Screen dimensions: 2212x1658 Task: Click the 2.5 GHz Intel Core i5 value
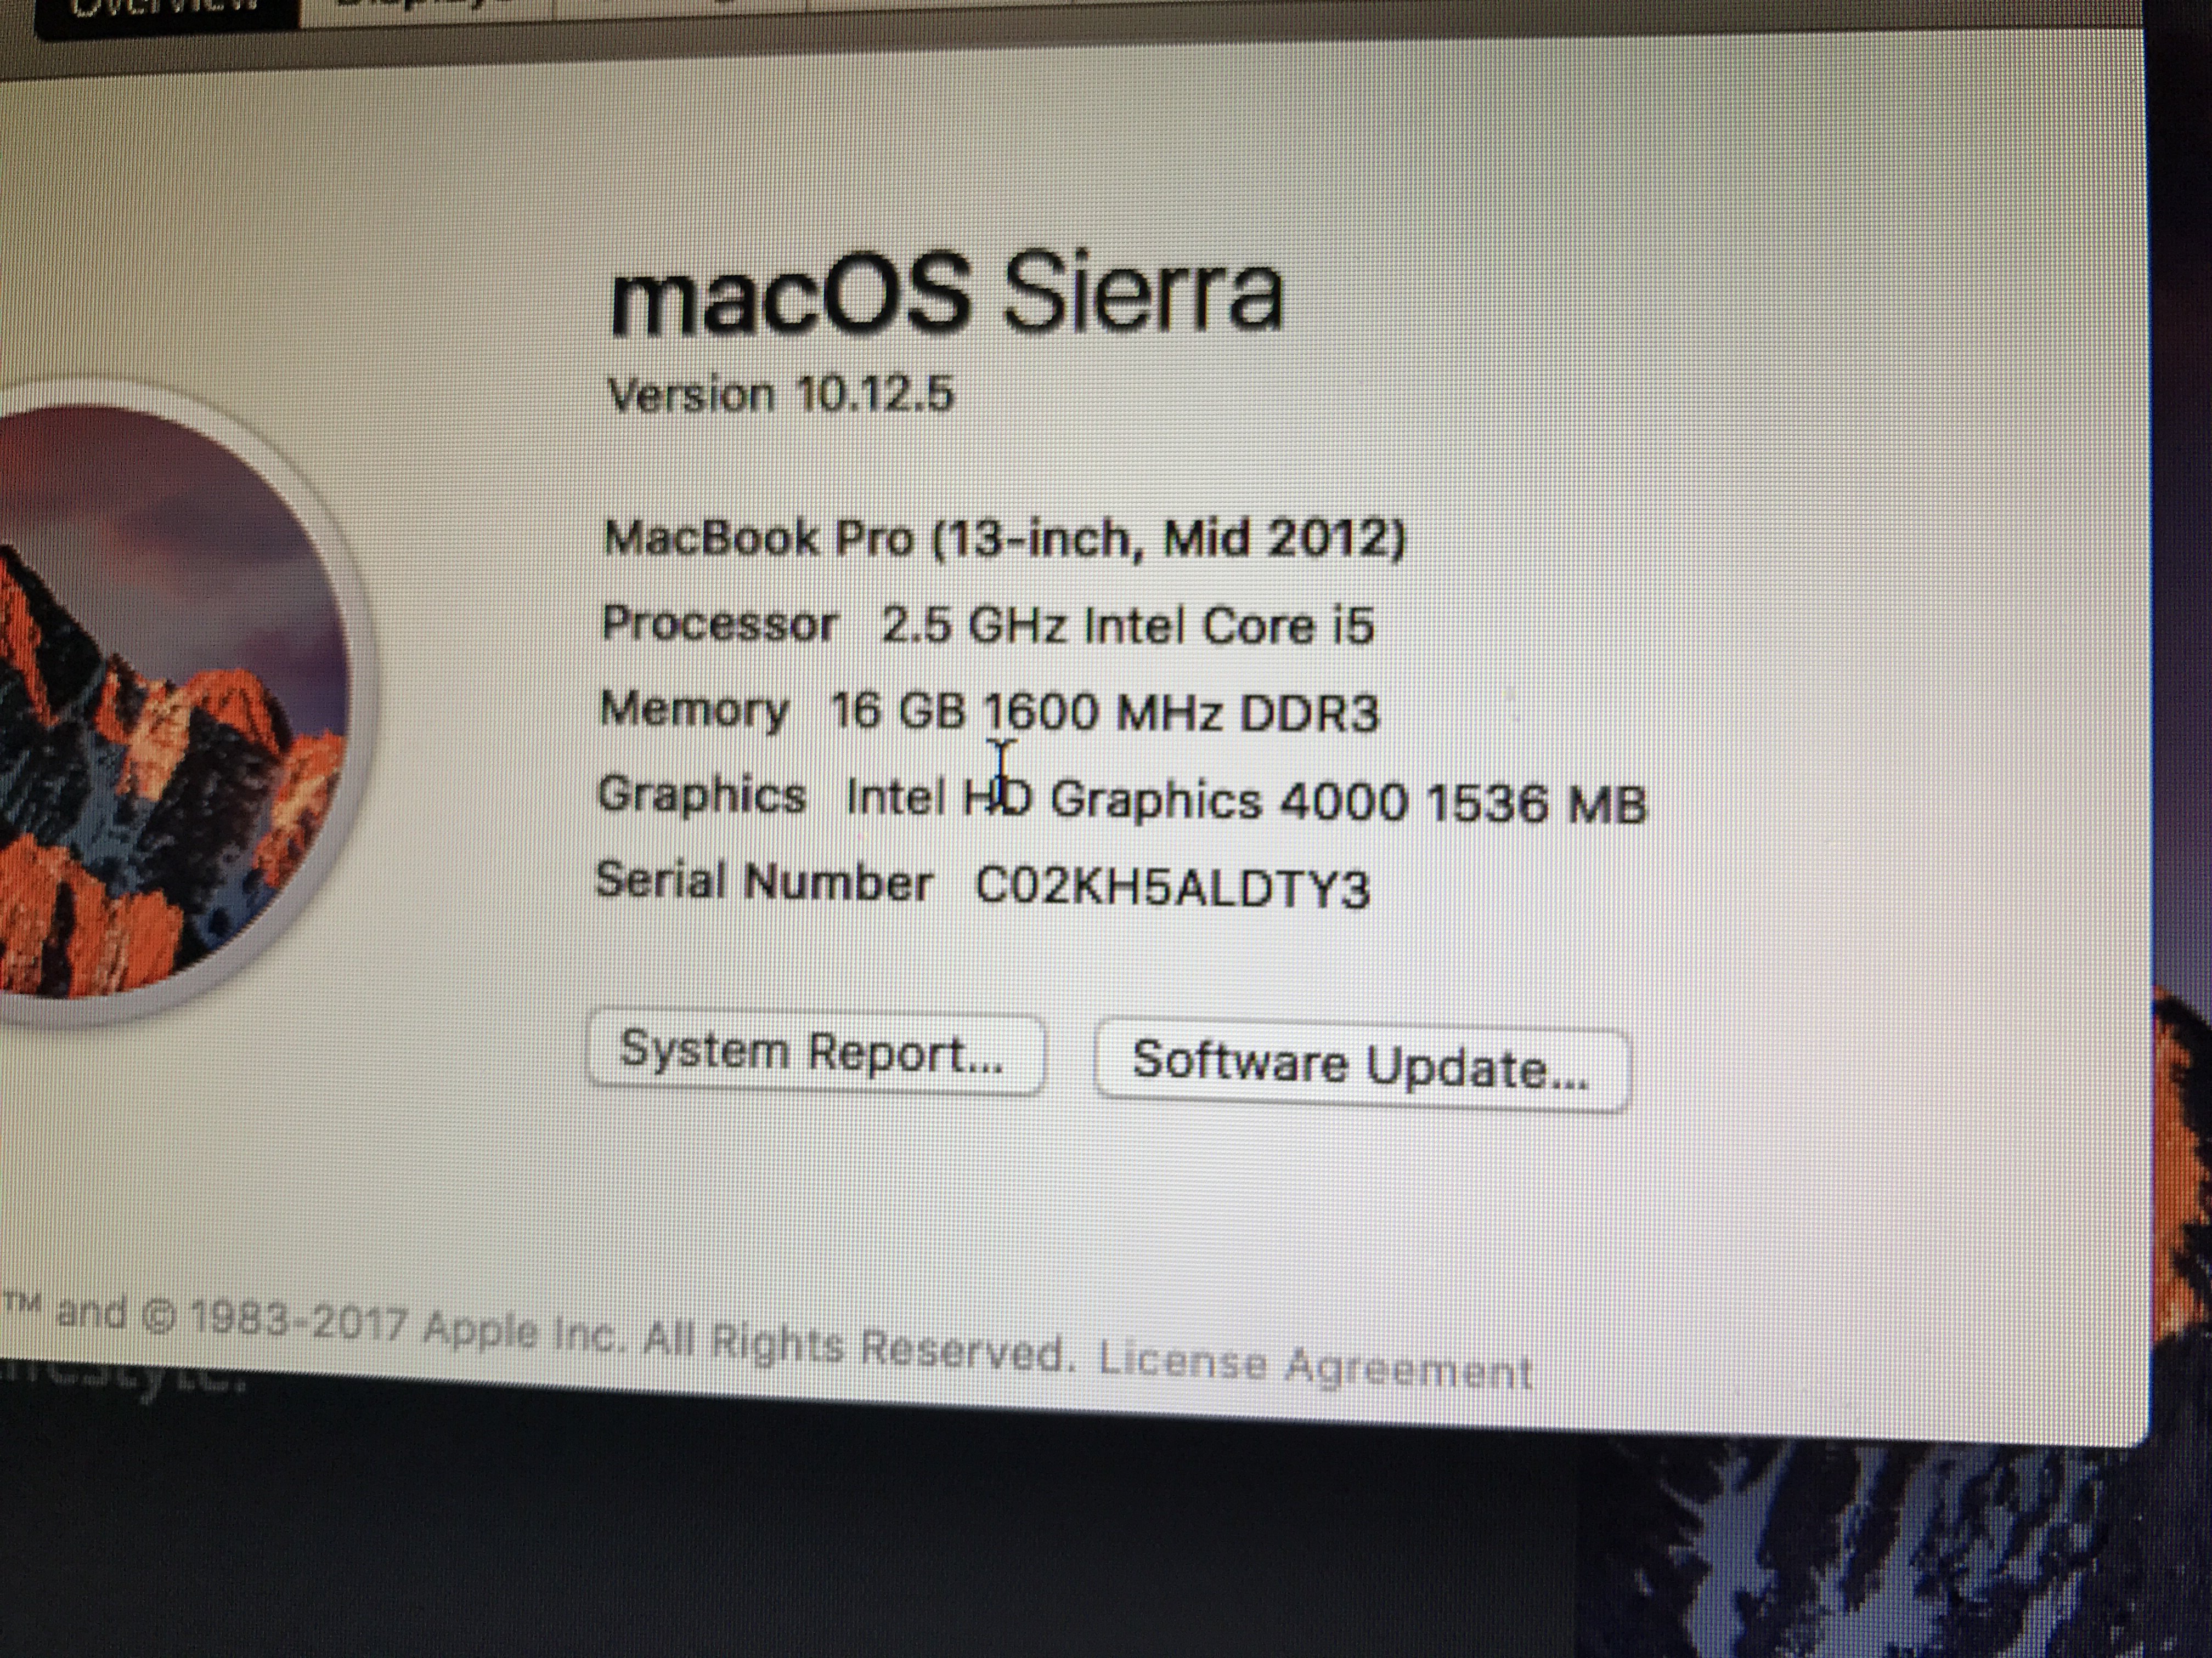point(1128,626)
